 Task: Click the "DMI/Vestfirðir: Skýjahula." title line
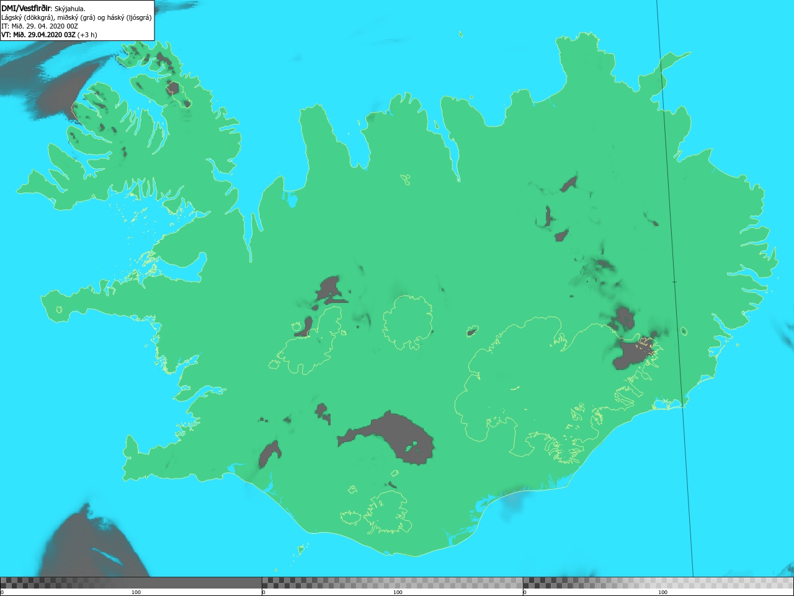[43, 8]
